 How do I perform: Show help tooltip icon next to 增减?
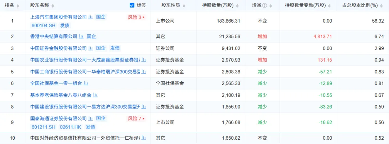(264, 6)
